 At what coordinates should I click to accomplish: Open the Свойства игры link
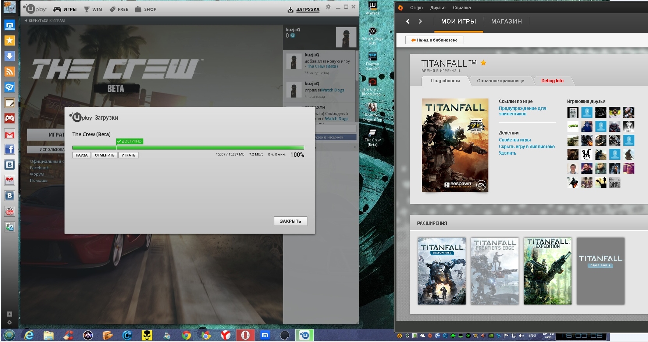[x=515, y=140]
